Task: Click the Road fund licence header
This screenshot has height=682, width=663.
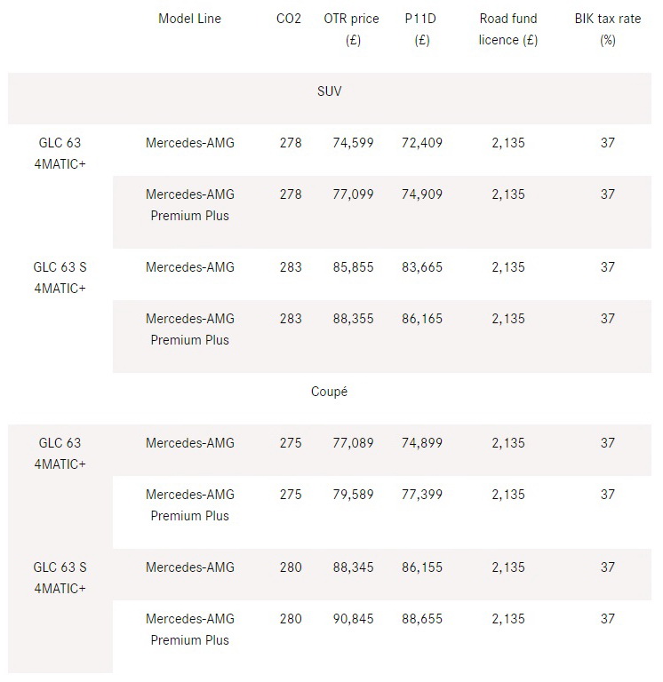Action: [507, 29]
